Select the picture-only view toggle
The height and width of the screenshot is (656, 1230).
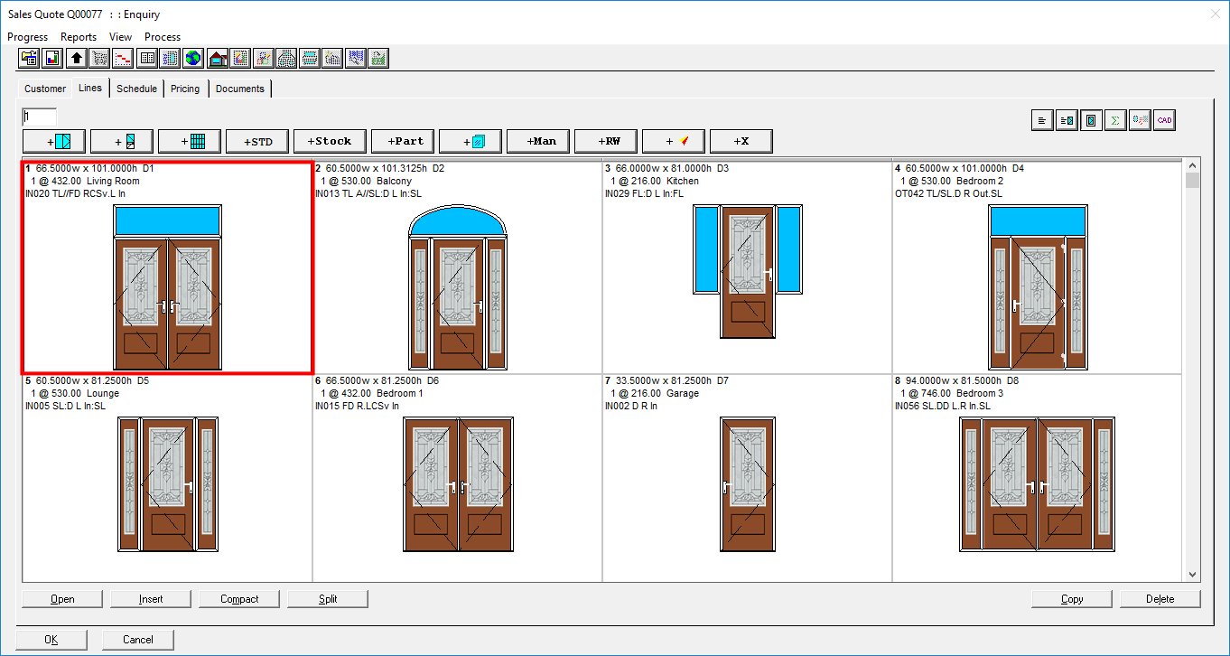coord(1091,120)
